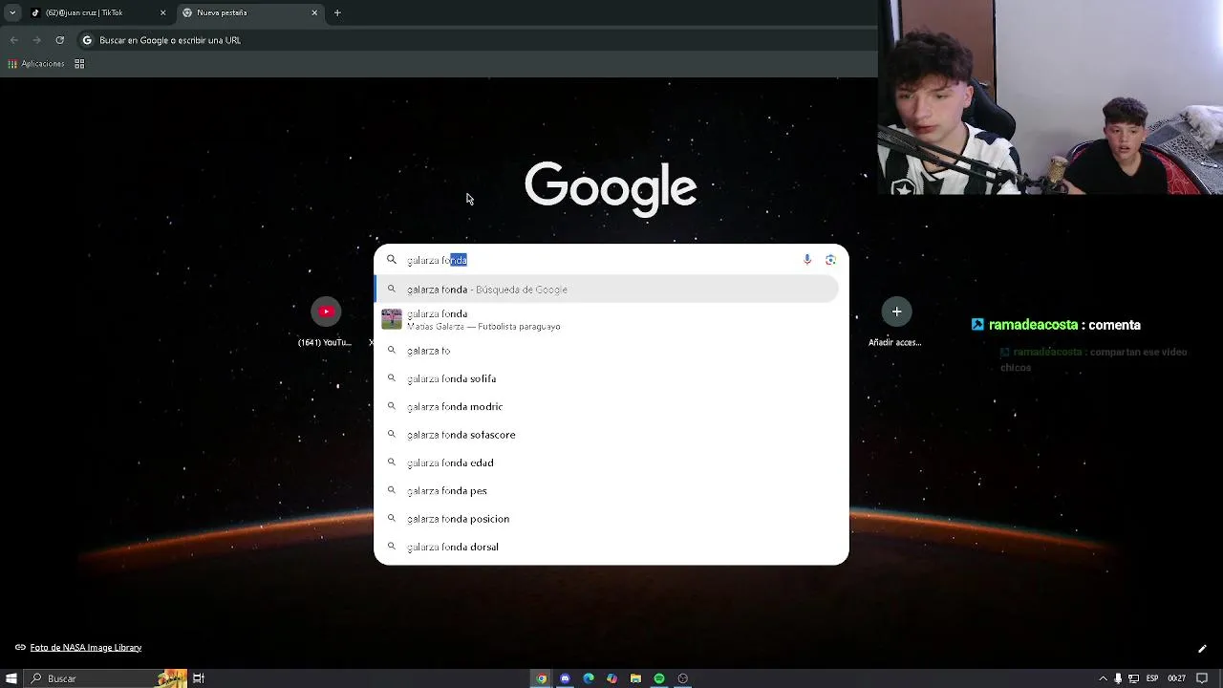Open Microsoft Edge from the taskbar

point(589,678)
